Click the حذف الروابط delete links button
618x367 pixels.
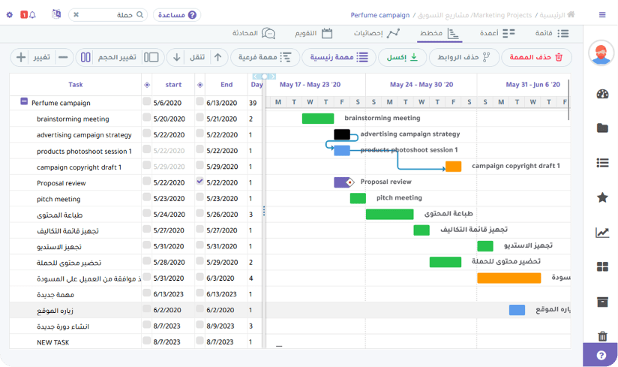pos(464,57)
